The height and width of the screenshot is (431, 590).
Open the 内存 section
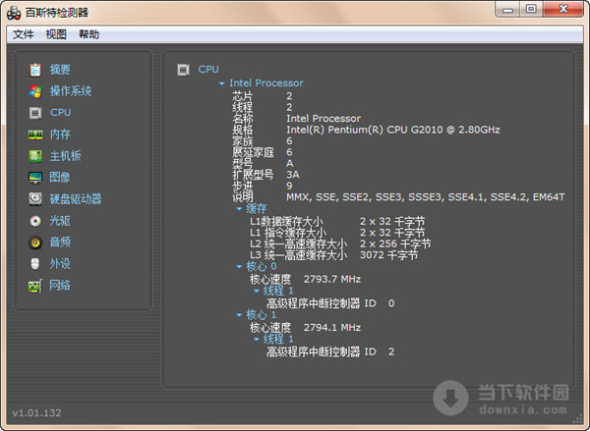coord(60,135)
